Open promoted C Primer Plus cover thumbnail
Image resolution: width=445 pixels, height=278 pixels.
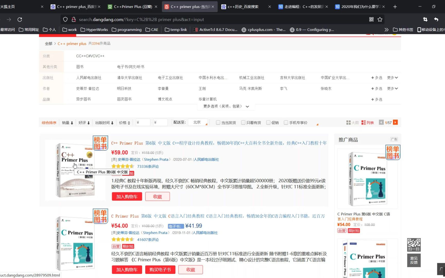pos(367,178)
